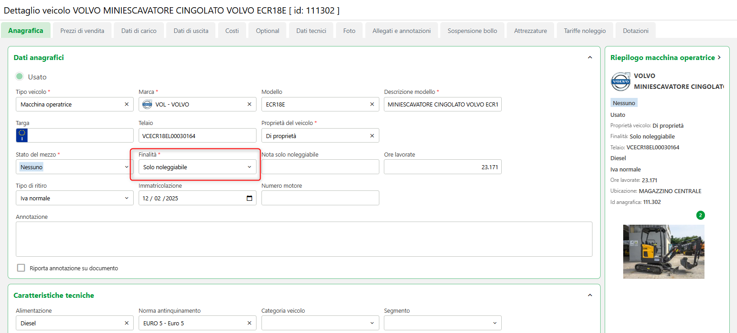This screenshot has height=333, width=737.
Task: Open the Finalità dropdown
Action: 197,167
